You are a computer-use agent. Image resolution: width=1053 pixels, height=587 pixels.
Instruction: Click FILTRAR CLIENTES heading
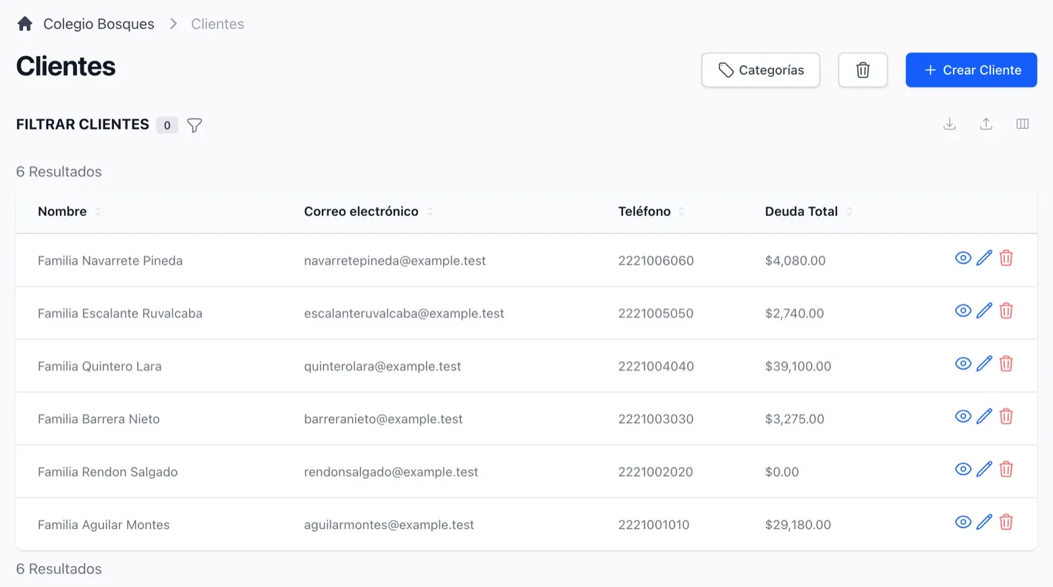click(x=82, y=125)
